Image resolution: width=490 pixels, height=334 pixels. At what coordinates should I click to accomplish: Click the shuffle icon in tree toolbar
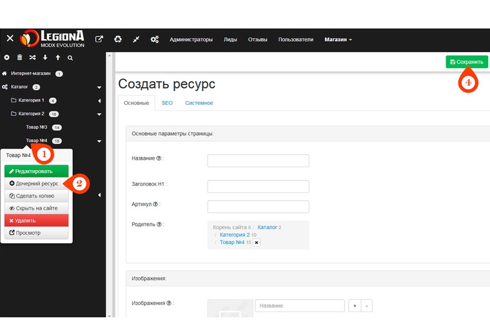[32, 58]
